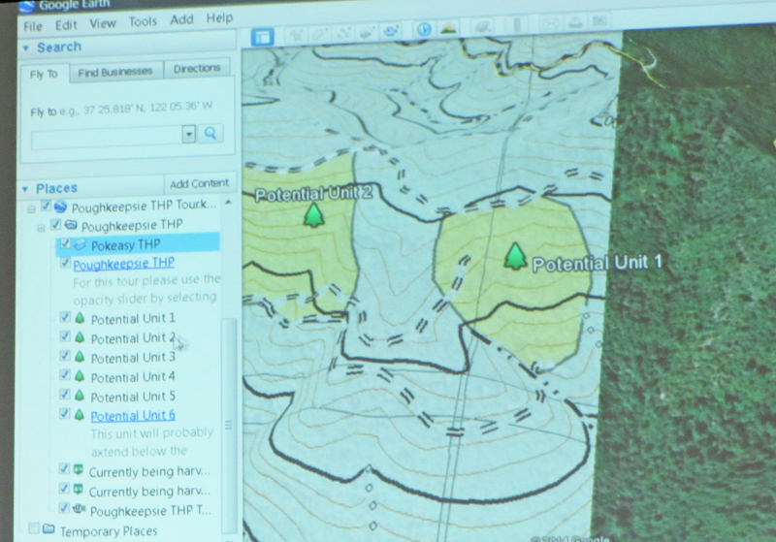The width and height of the screenshot is (776, 542).
Task: Collapse the Places panel triangle
Action: pyautogui.click(x=25, y=189)
